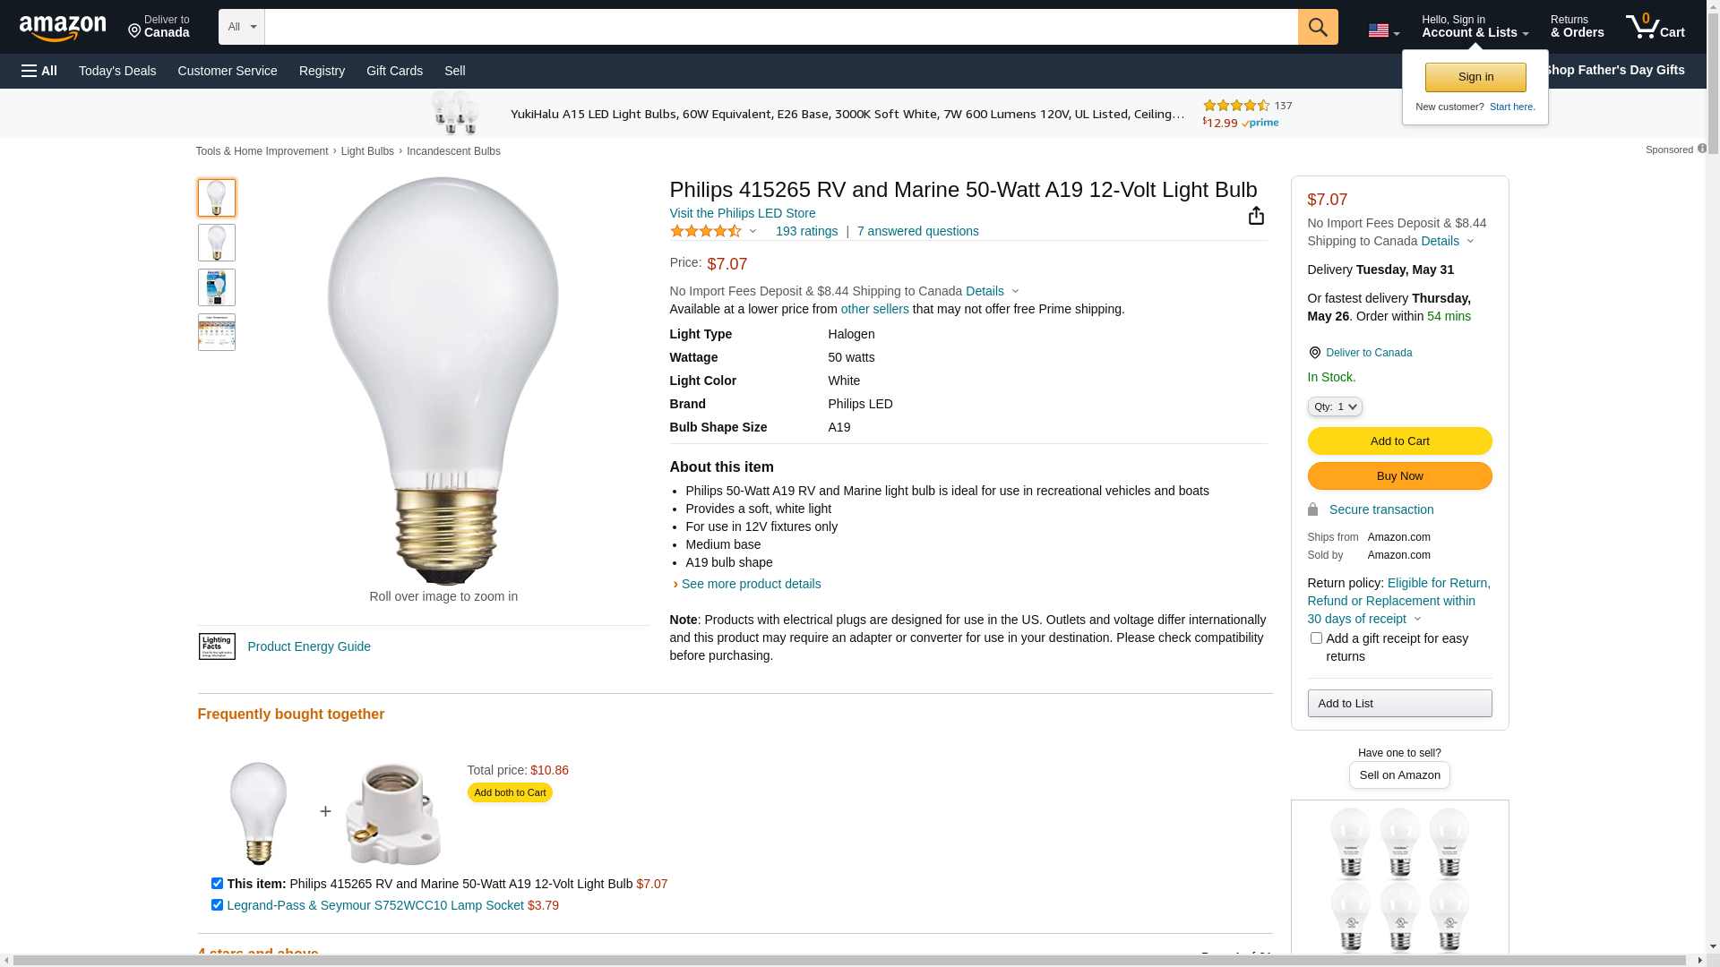This screenshot has height=967, width=1720.
Task: Go to Gift Cards menu item
Action: pyautogui.click(x=394, y=71)
